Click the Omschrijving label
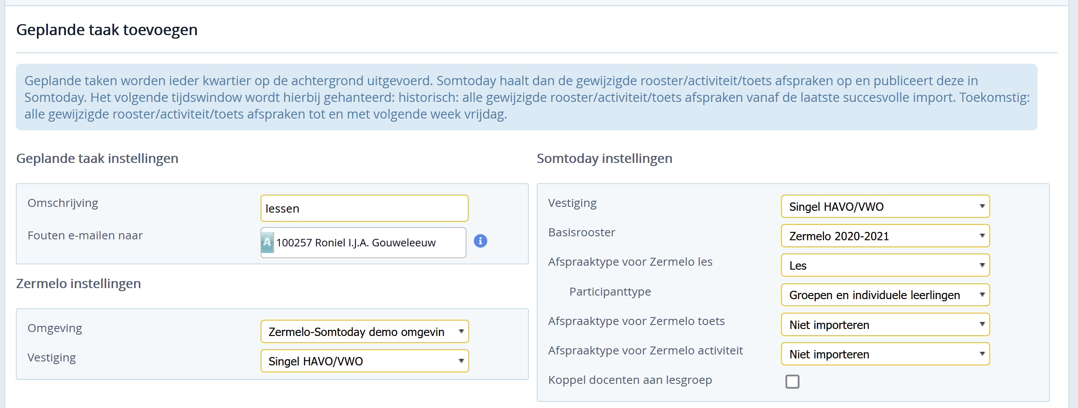Viewport: 1078px width, 408px height. tap(63, 203)
